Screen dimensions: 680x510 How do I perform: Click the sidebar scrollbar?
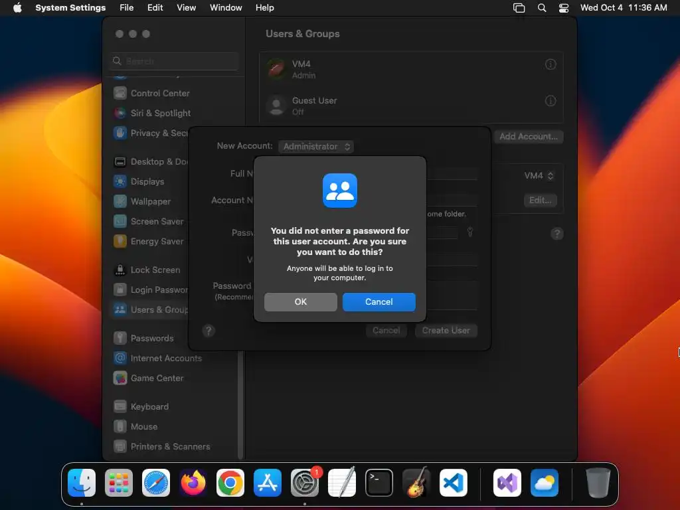click(x=240, y=404)
